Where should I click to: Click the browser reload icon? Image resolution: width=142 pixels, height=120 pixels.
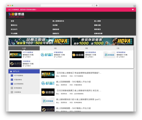point(92,5)
